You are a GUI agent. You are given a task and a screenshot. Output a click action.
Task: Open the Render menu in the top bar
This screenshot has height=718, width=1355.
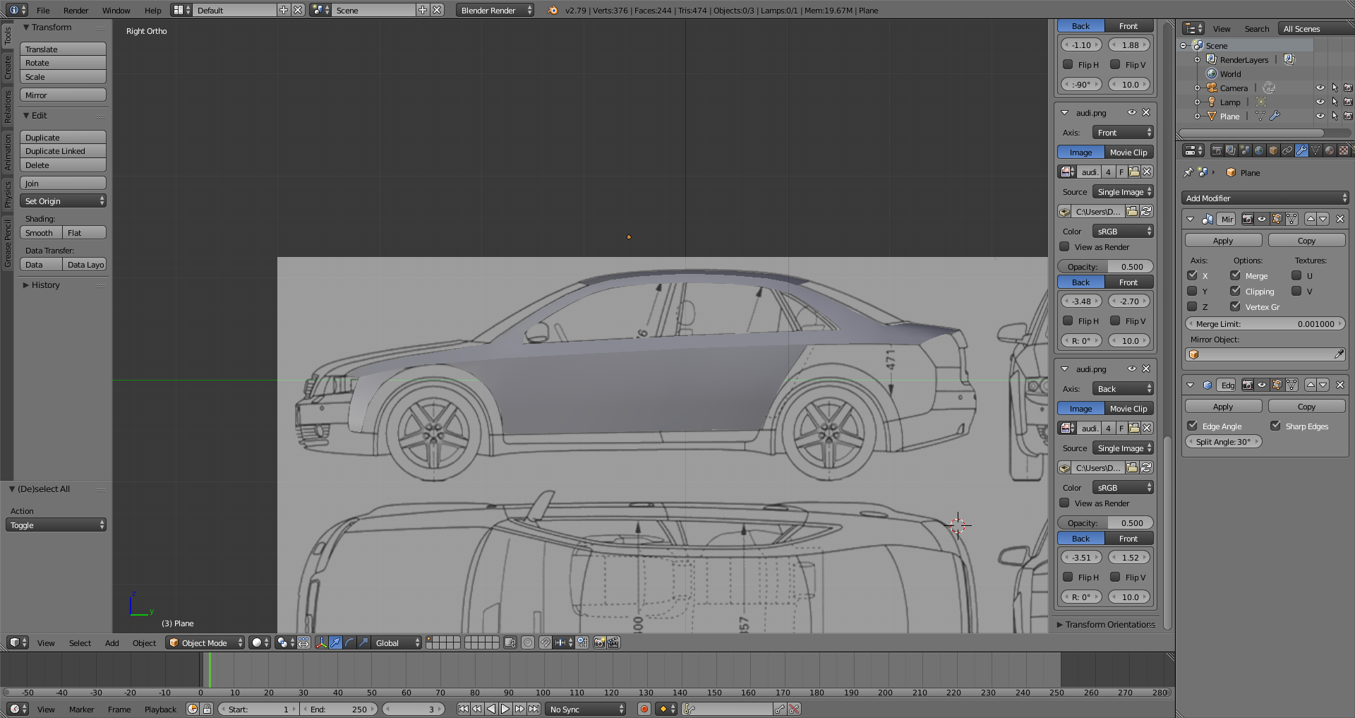pos(76,11)
